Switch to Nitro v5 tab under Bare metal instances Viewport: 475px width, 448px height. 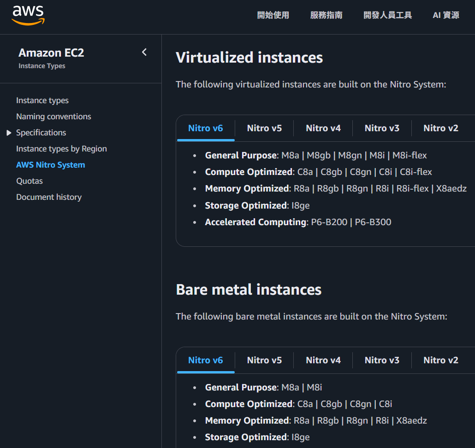pyautogui.click(x=264, y=360)
